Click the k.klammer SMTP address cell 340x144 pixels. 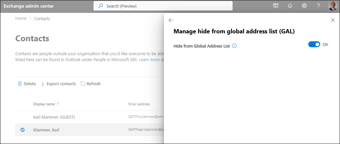(146, 117)
